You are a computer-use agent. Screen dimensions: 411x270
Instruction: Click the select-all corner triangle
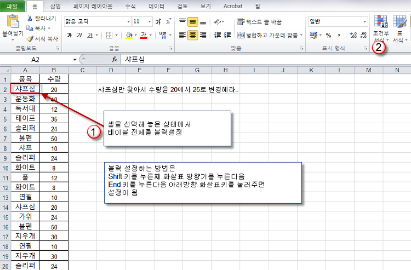pyautogui.click(x=6, y=70)
